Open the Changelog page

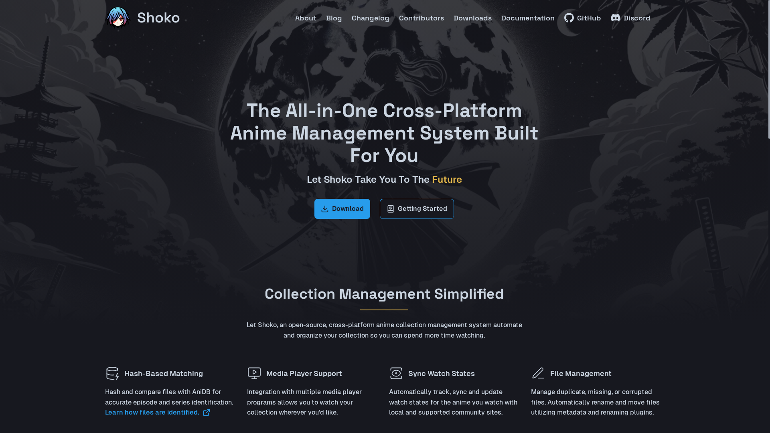click(371, 18)
